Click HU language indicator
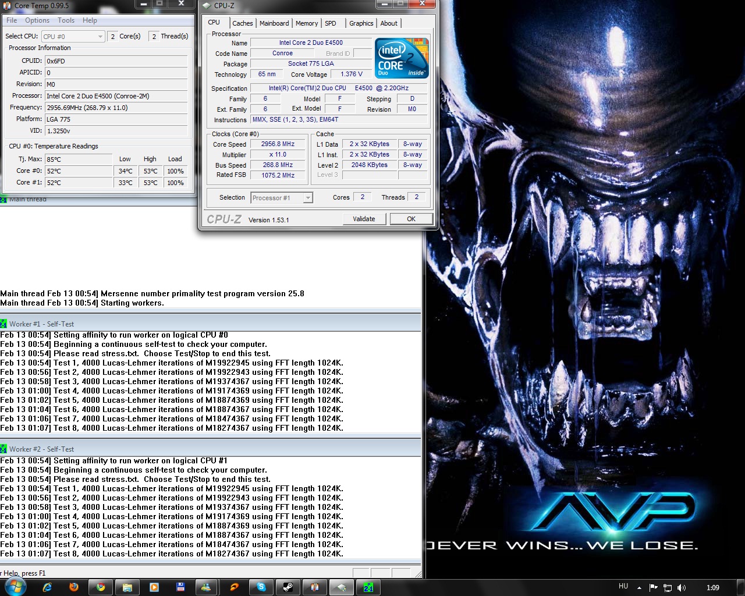Image resolution: width=745 pixels, height=596 pixels. 623,587
